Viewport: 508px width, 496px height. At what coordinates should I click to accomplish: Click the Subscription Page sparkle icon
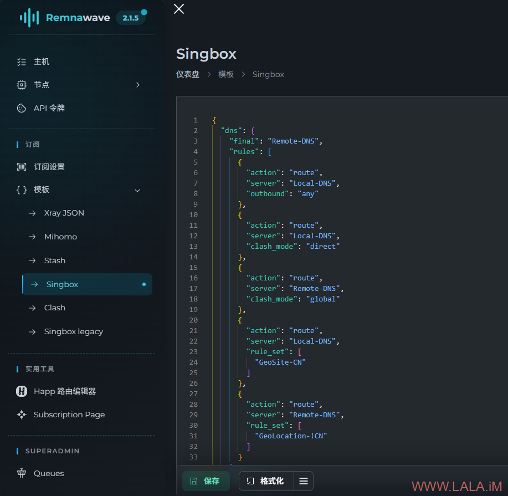22,415
